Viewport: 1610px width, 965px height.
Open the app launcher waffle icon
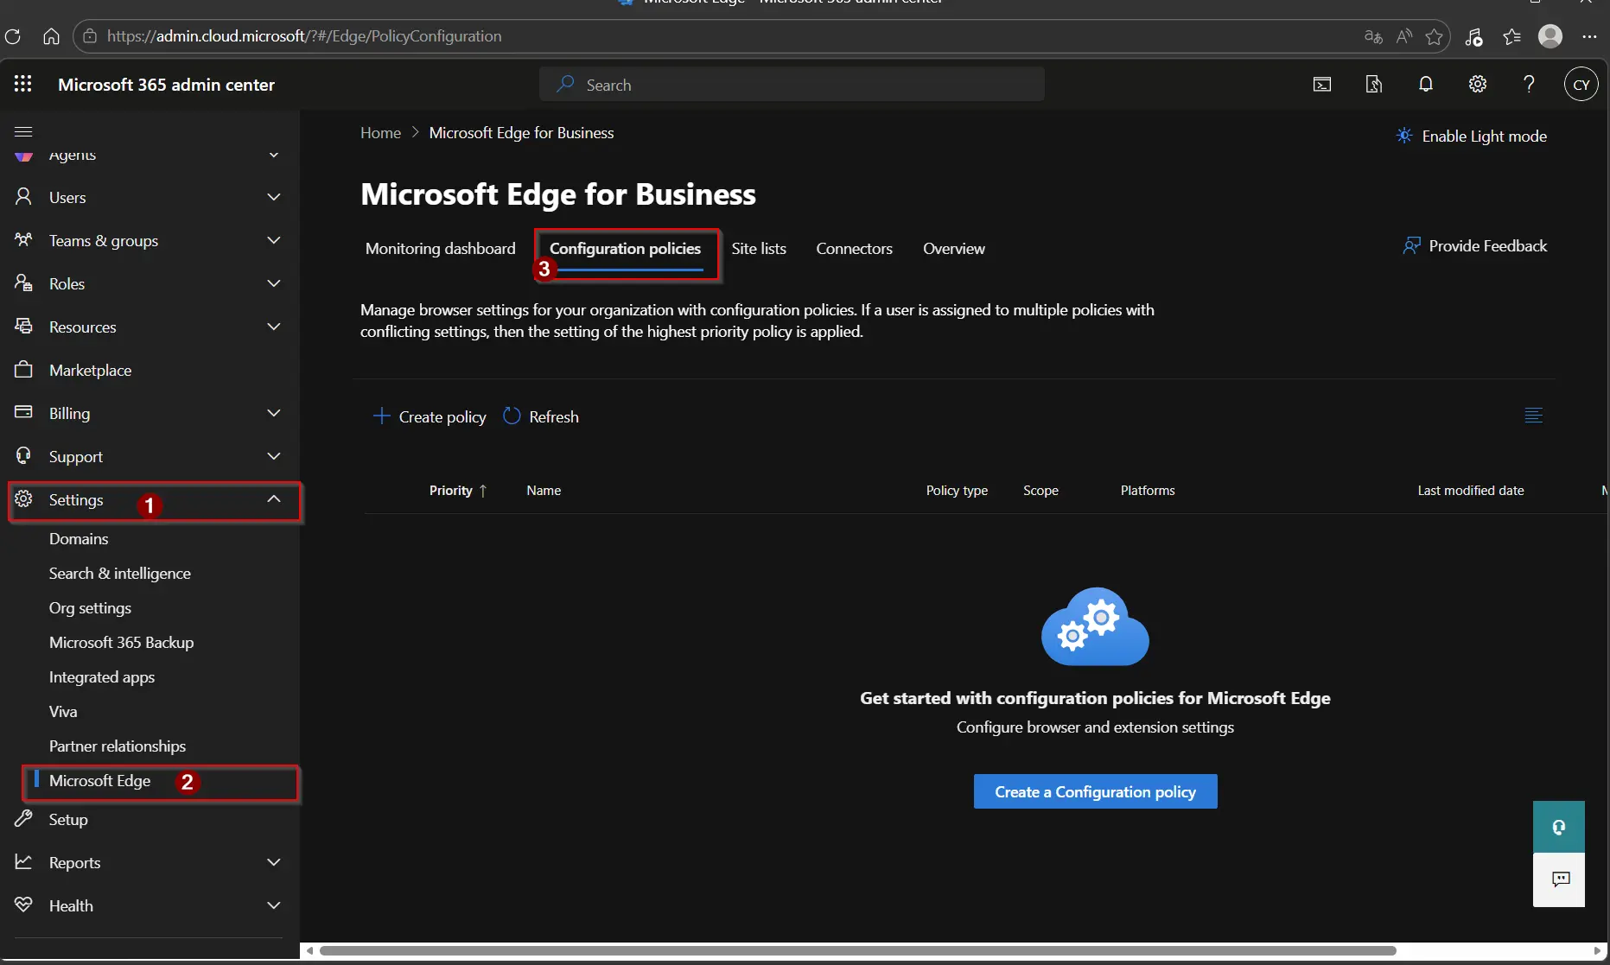[x=23, y=84]
